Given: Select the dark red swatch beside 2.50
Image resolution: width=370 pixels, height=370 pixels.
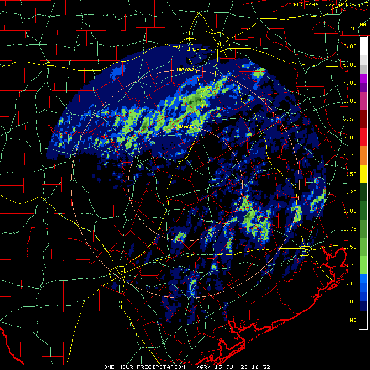Looking at the screenshot, I should [363, 119].
